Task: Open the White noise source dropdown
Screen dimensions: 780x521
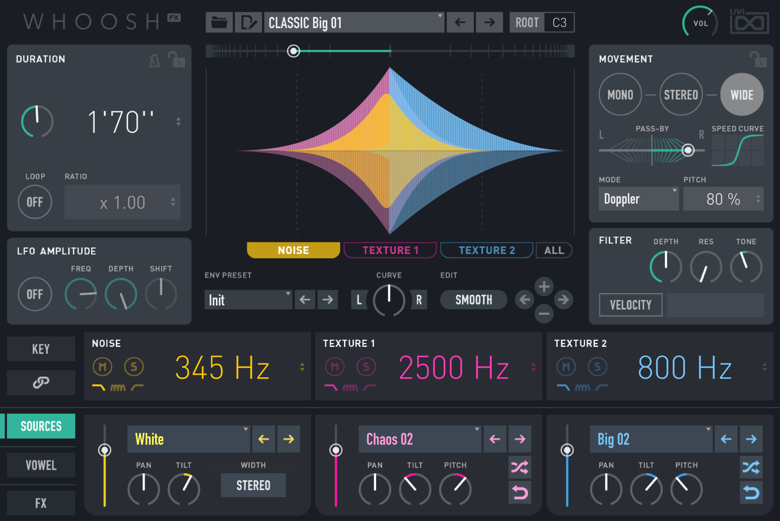Action: coord(188,439)
